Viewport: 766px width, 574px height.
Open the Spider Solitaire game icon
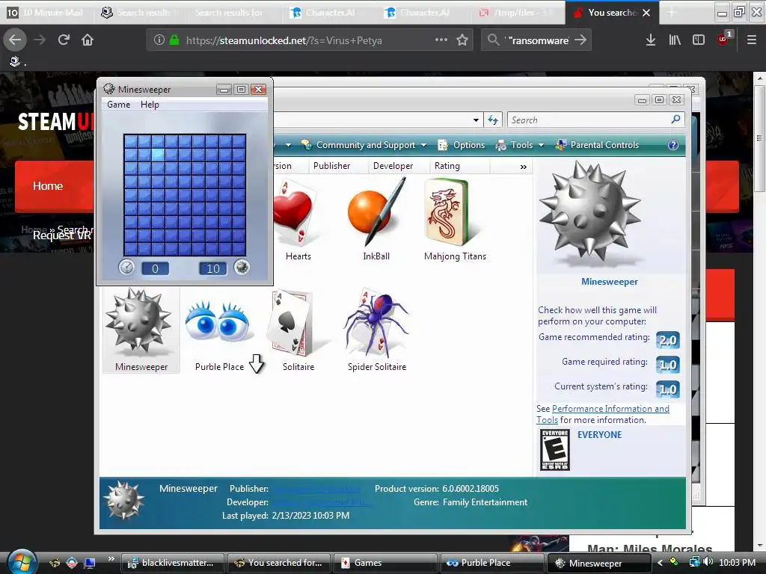pos(377,330)
